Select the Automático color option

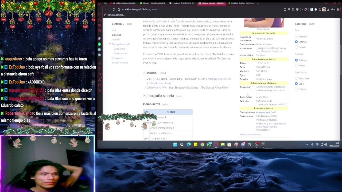coord(296,79)
